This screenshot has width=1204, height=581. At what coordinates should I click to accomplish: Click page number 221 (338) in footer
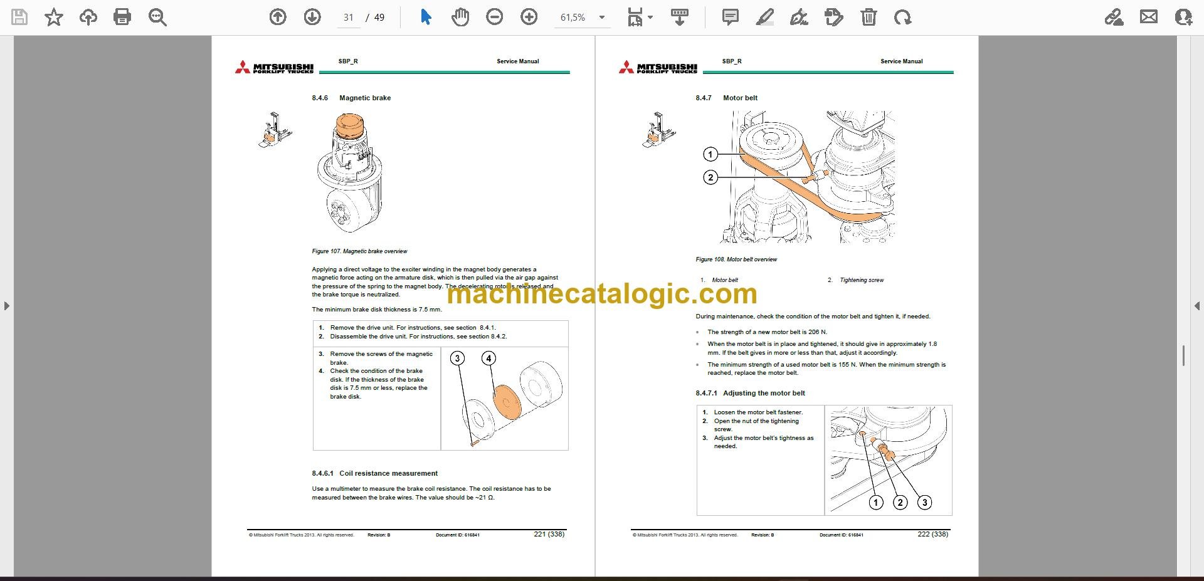(x=549, y=534)
